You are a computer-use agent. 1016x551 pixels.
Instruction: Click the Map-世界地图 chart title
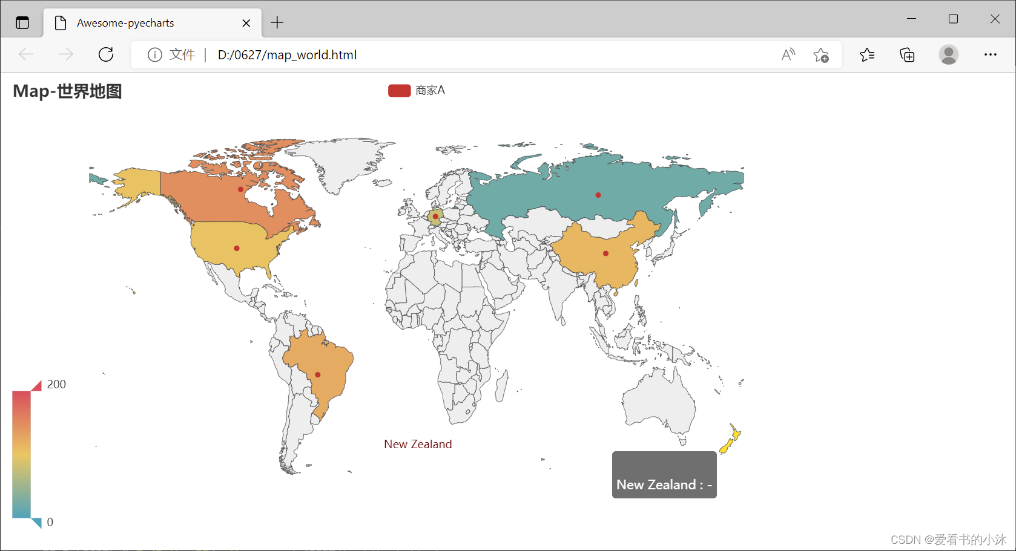[67, 91]
